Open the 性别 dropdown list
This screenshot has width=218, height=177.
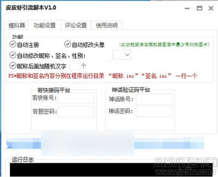click(122, 55)
